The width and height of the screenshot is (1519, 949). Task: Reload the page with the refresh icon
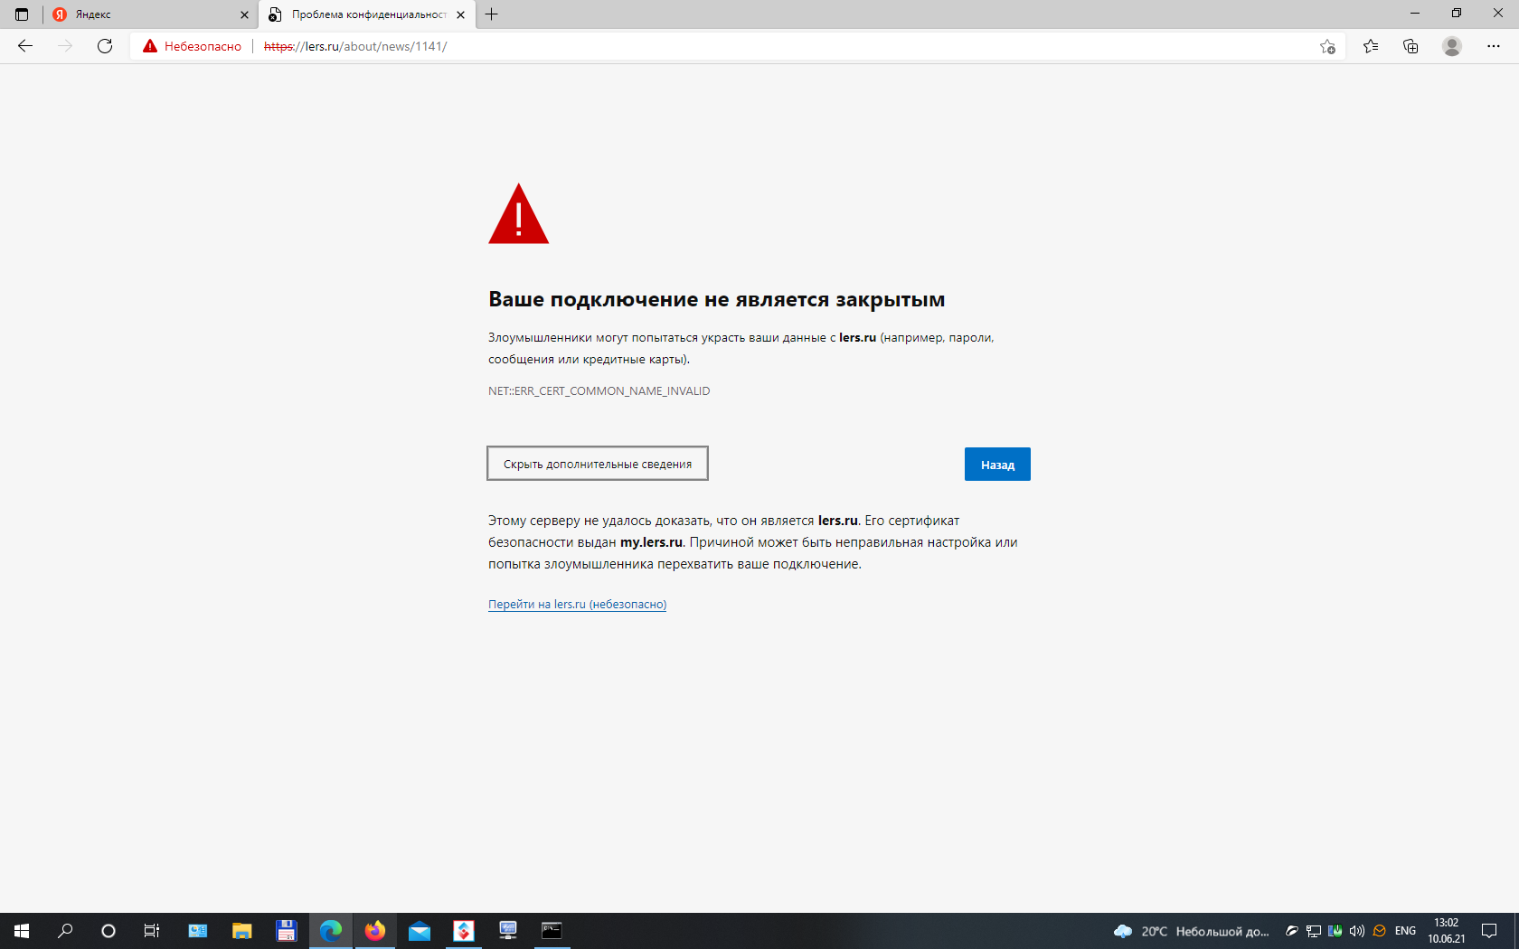point(105,46)
